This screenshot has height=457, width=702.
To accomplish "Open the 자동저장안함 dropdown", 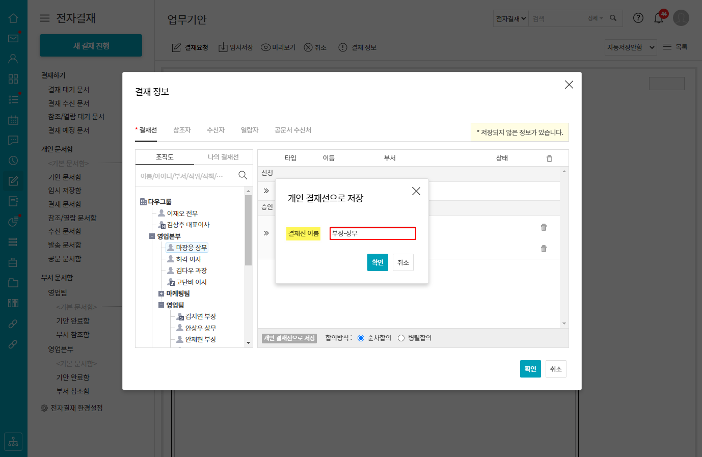I will pyautogui.click(x=630, y=47).
